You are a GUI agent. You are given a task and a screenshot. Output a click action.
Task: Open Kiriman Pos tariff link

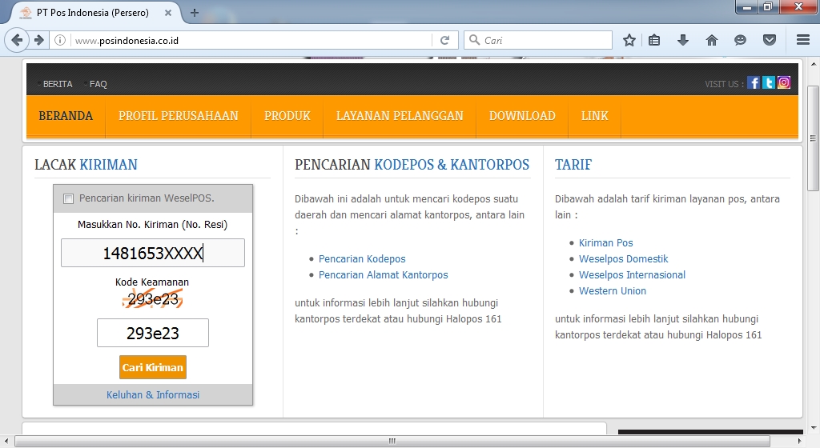click(x=605, y=242)
